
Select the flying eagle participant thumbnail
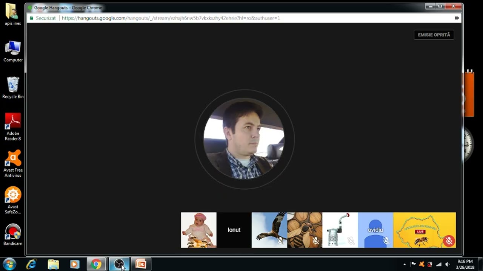tap(269, 230)
